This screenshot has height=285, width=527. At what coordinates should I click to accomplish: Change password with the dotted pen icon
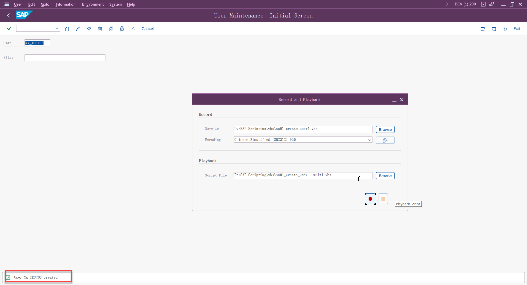tap(133, 29)
